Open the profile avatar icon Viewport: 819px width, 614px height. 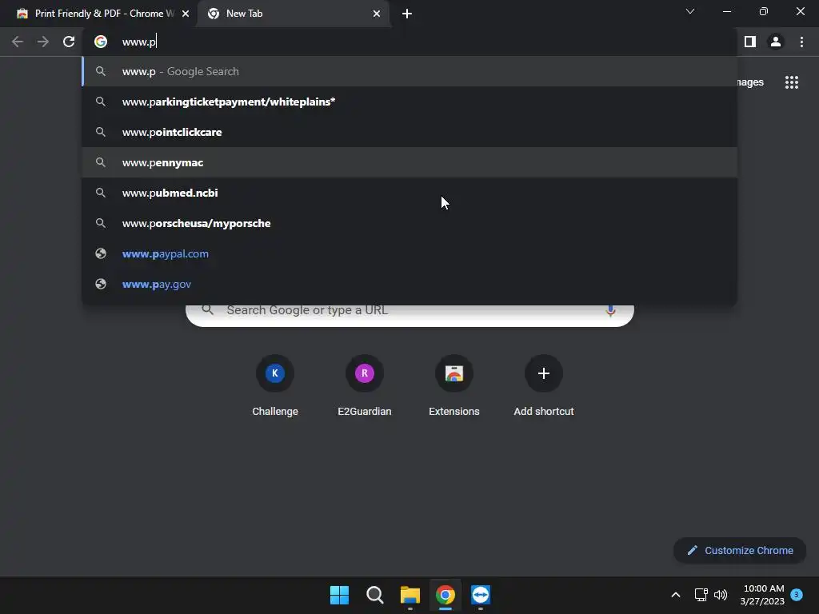(776, 42)
